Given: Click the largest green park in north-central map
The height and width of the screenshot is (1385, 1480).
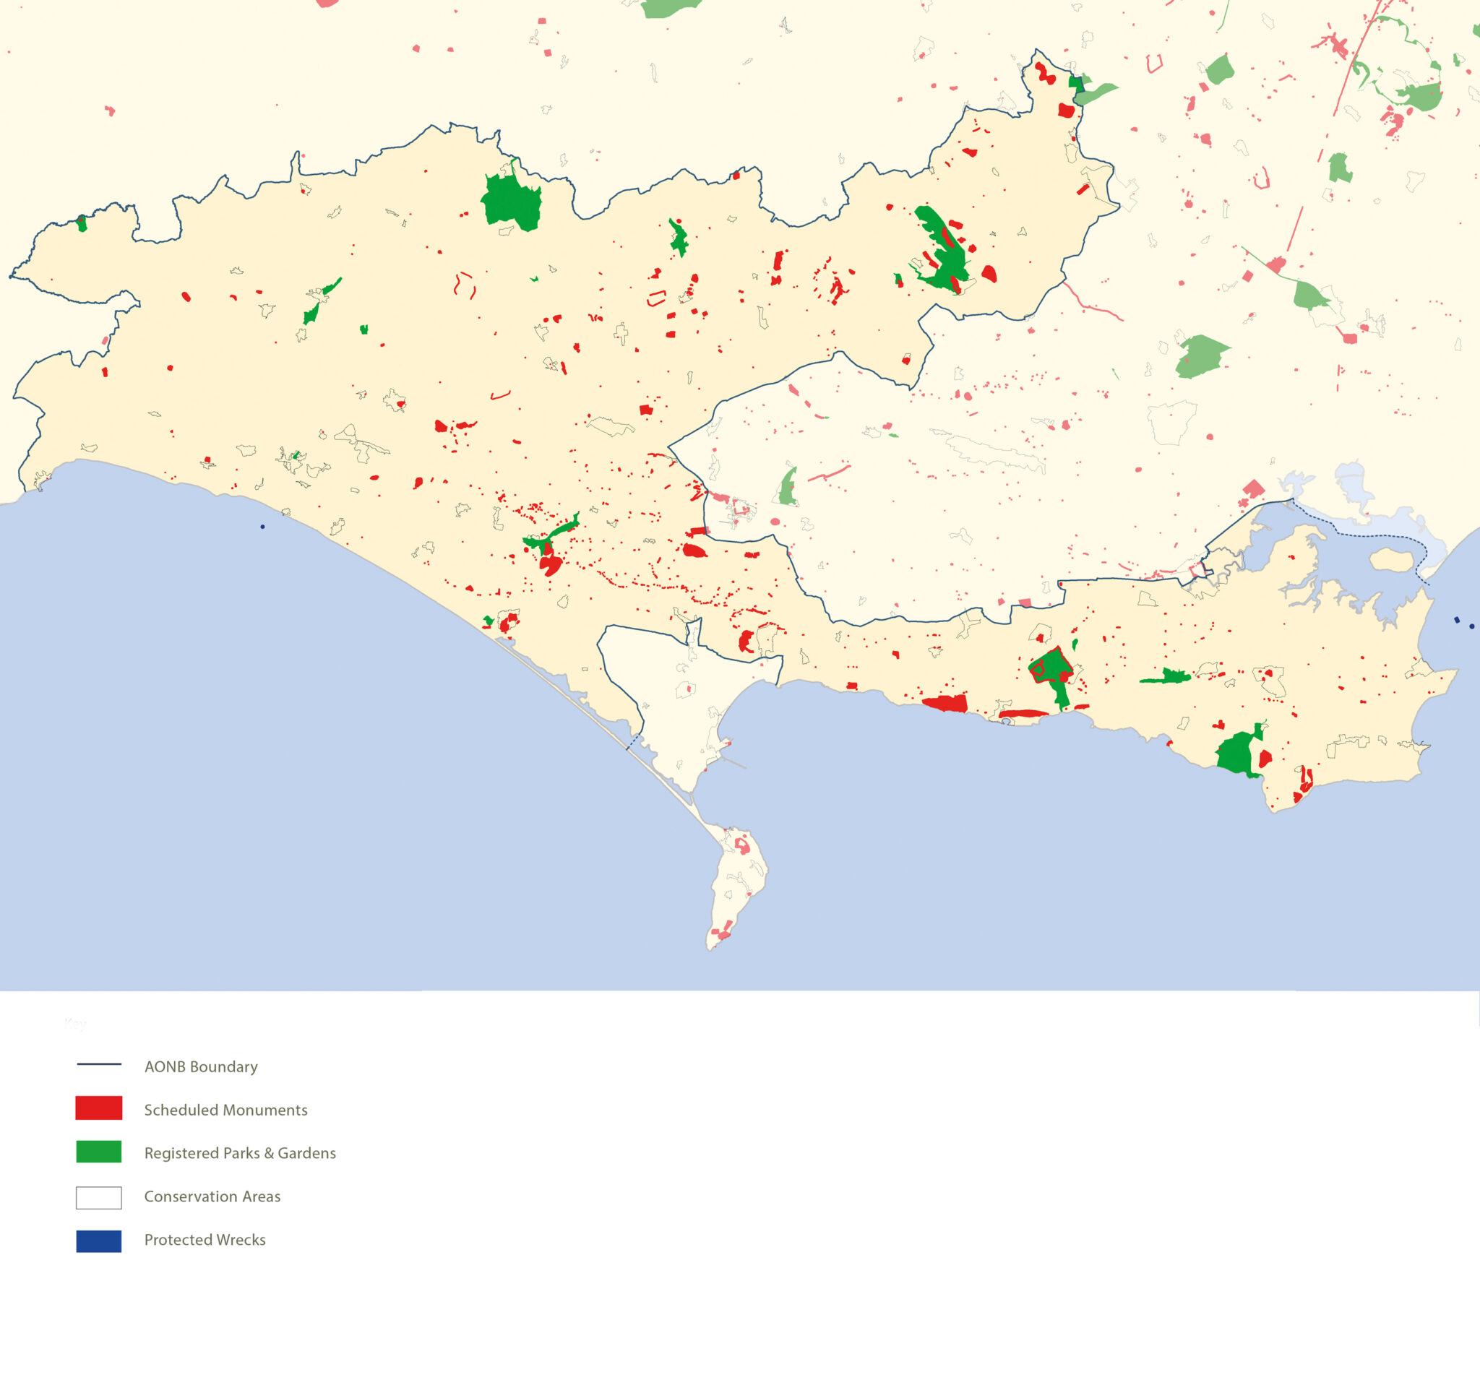Looking at the screenshot, I should tap(511, 202).
